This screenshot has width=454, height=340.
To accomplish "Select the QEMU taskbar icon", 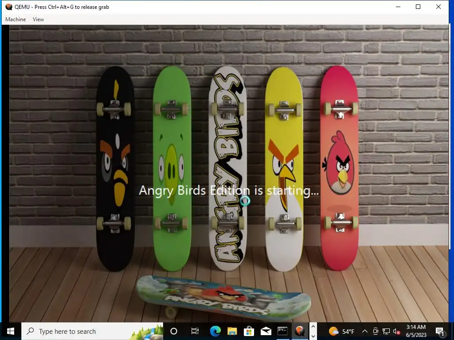I will click(x=300, y=331).
